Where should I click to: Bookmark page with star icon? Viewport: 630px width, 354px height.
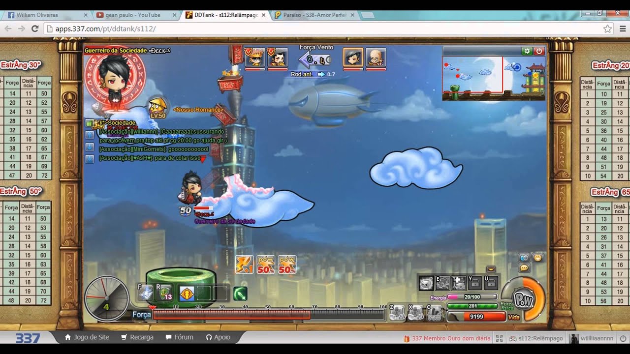coord(607,29)
